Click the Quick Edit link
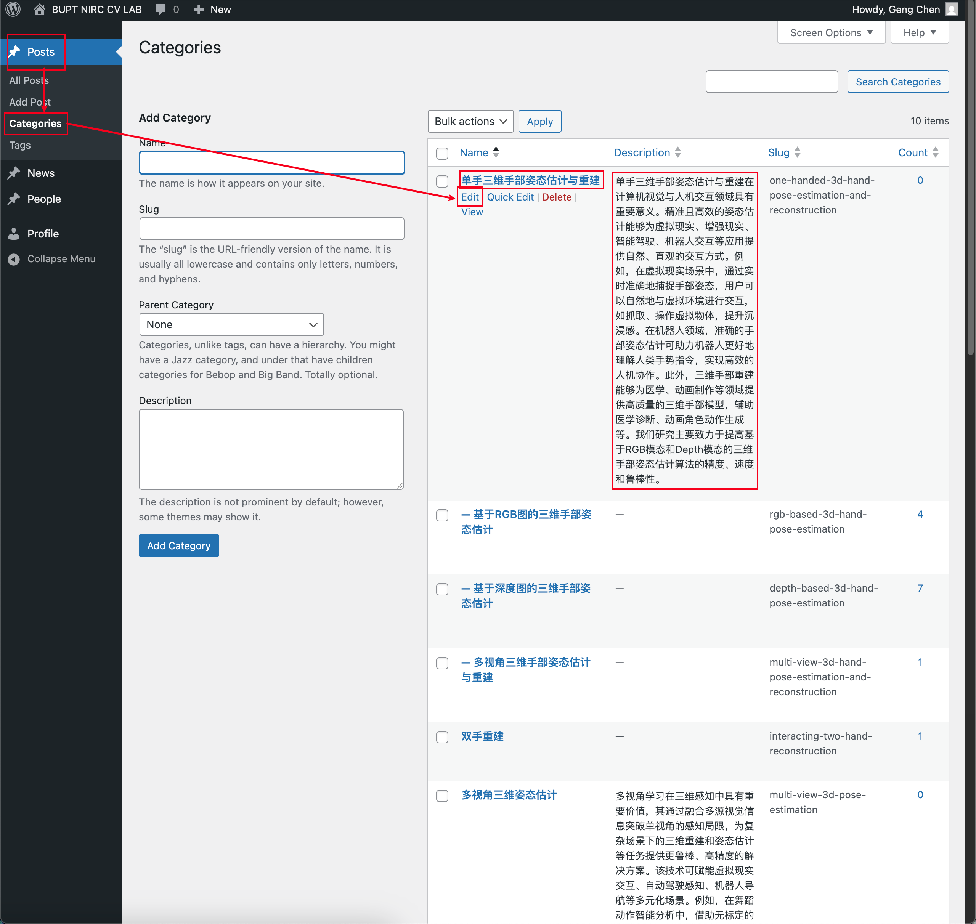Viewport: 976px width, 924px height. (x=510, y=197)
